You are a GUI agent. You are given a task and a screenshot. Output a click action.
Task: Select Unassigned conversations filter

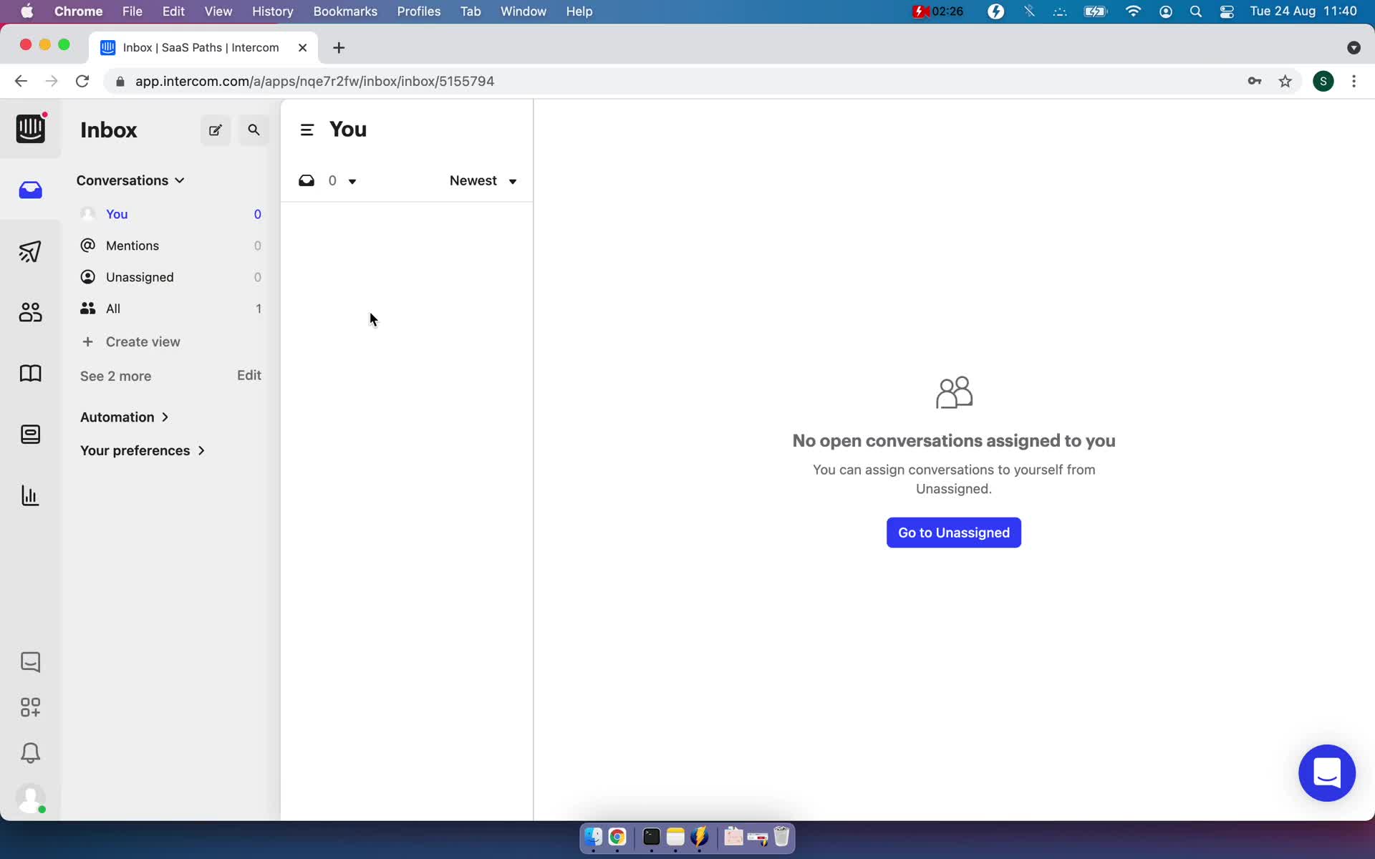pyautogui.click(x=140, y=276)
